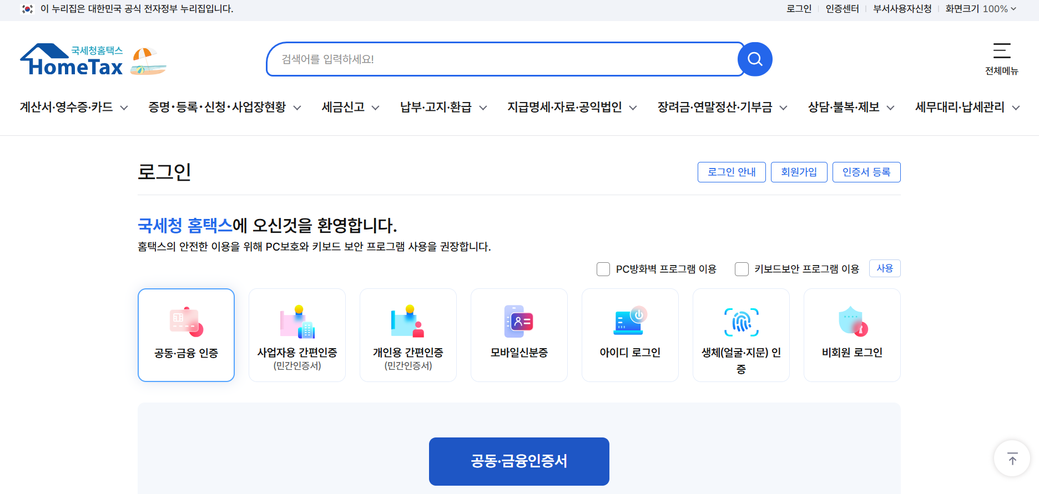Select 공동·금융 인증 login method
This screenshot has height=494, width=1039.
[186, 335]
